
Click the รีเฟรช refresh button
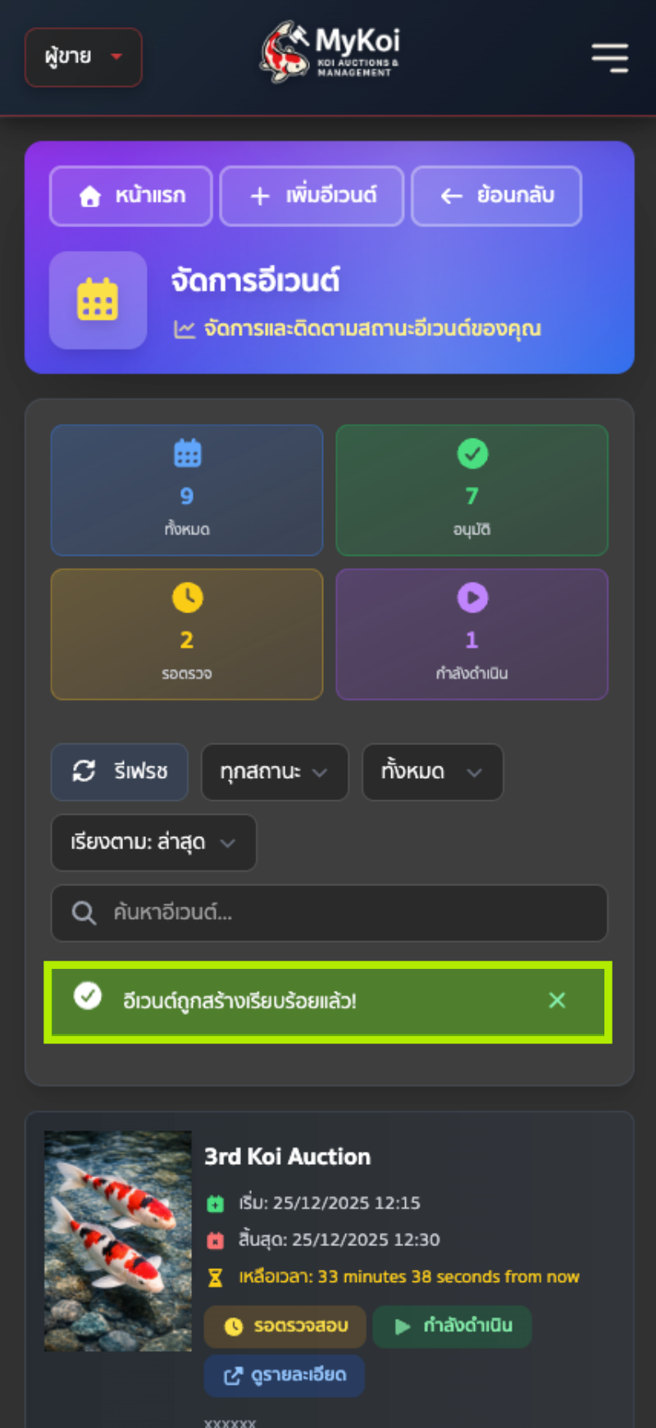click(x=120, y=771)
